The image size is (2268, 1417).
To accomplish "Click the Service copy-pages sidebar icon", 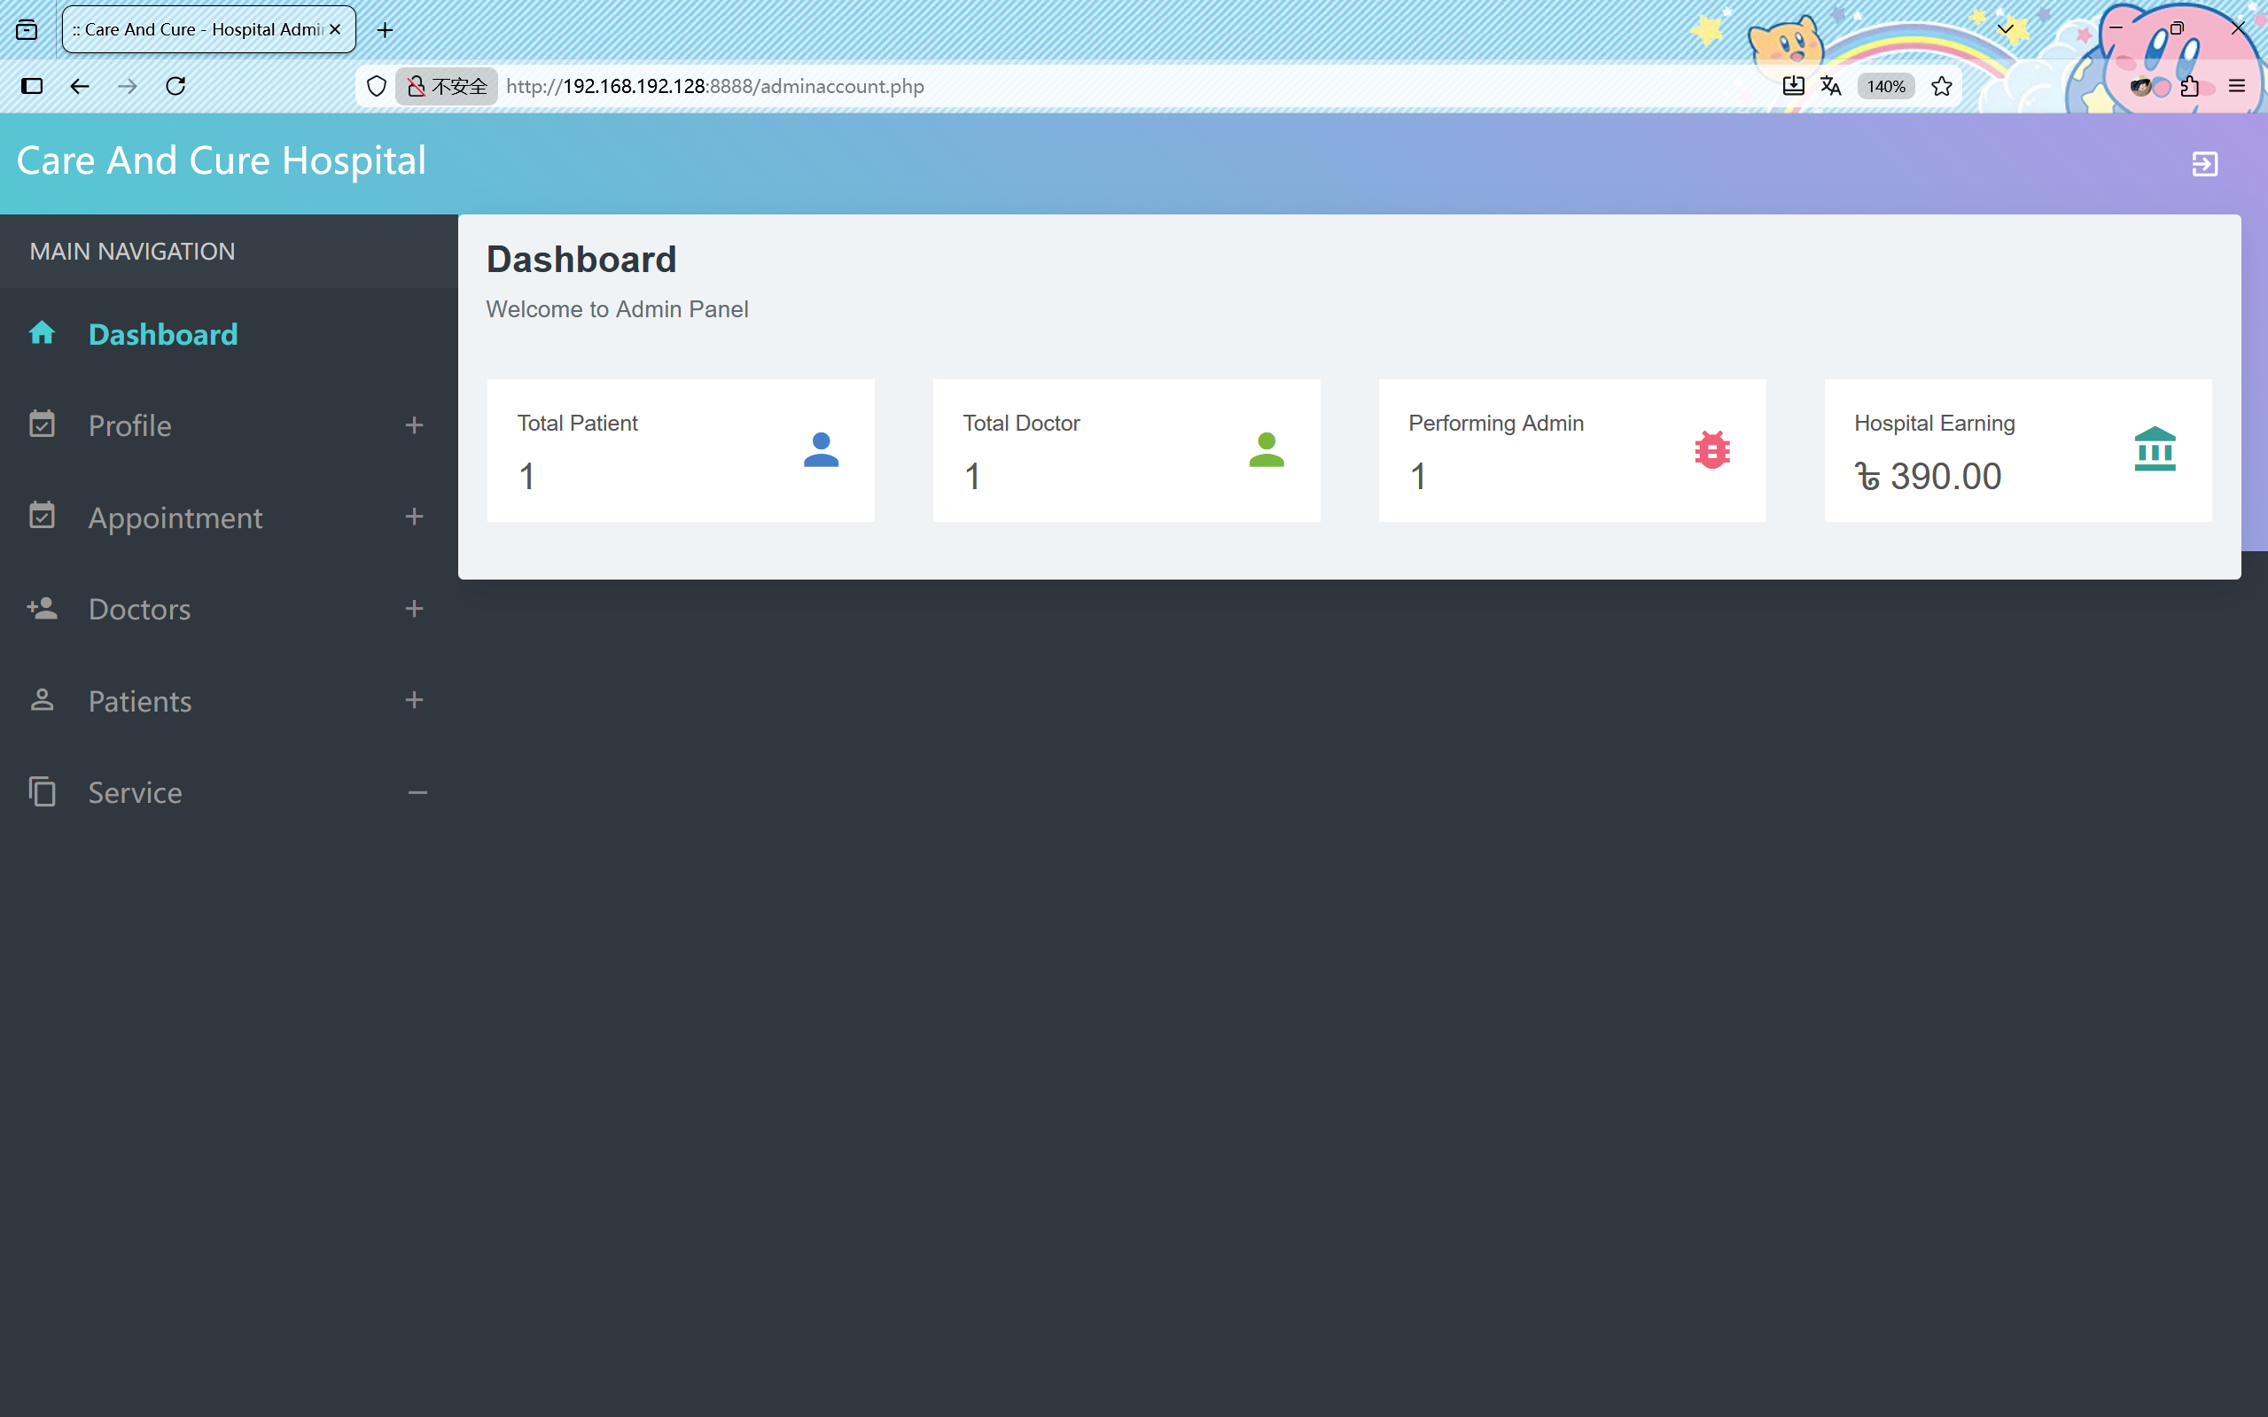I will pyautogui.click(x=43, y=792).
